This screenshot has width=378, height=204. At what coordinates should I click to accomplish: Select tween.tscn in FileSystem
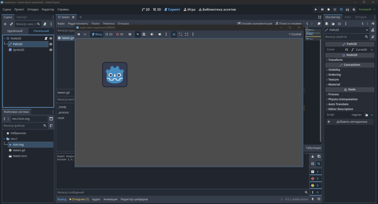[x=20, y=156]
